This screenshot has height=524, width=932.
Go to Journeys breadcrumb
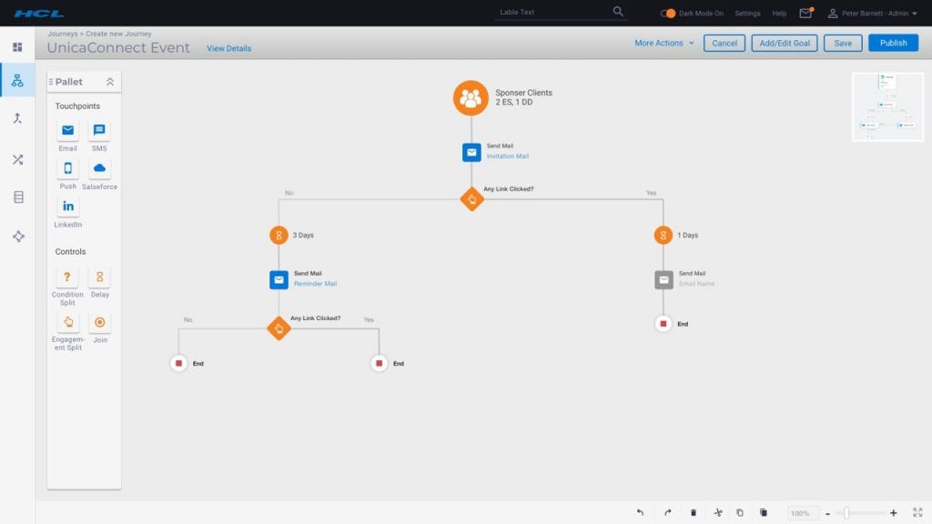(63, 34)
